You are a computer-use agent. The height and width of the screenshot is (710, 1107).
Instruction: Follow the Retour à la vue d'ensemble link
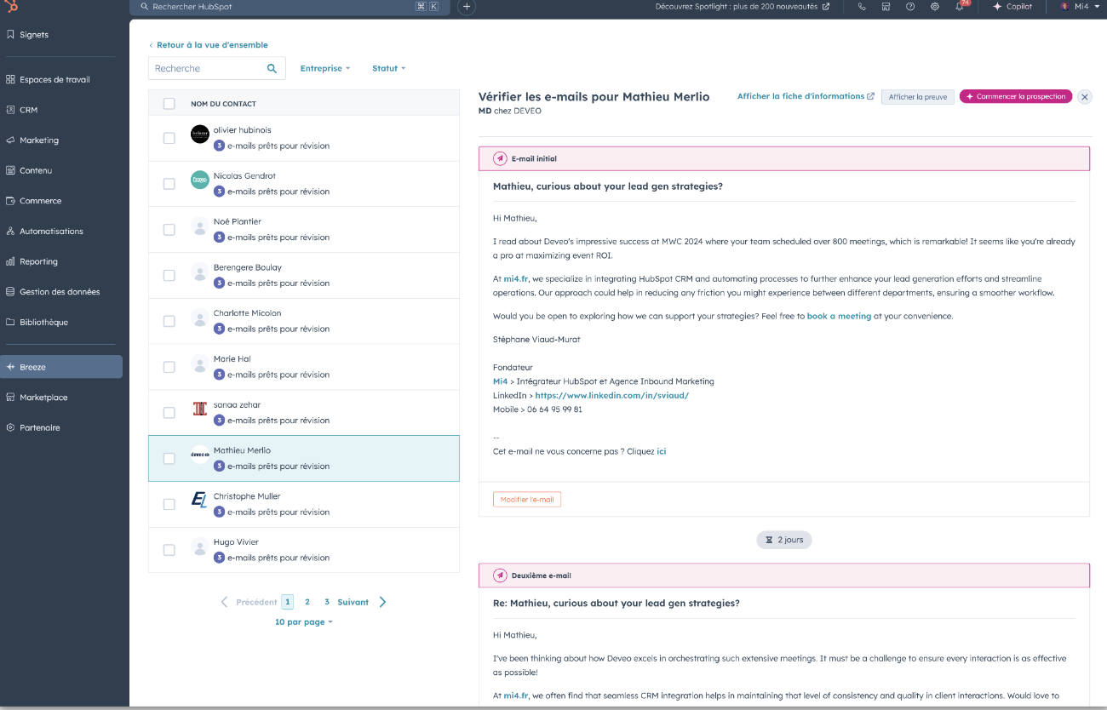(211, 45)
